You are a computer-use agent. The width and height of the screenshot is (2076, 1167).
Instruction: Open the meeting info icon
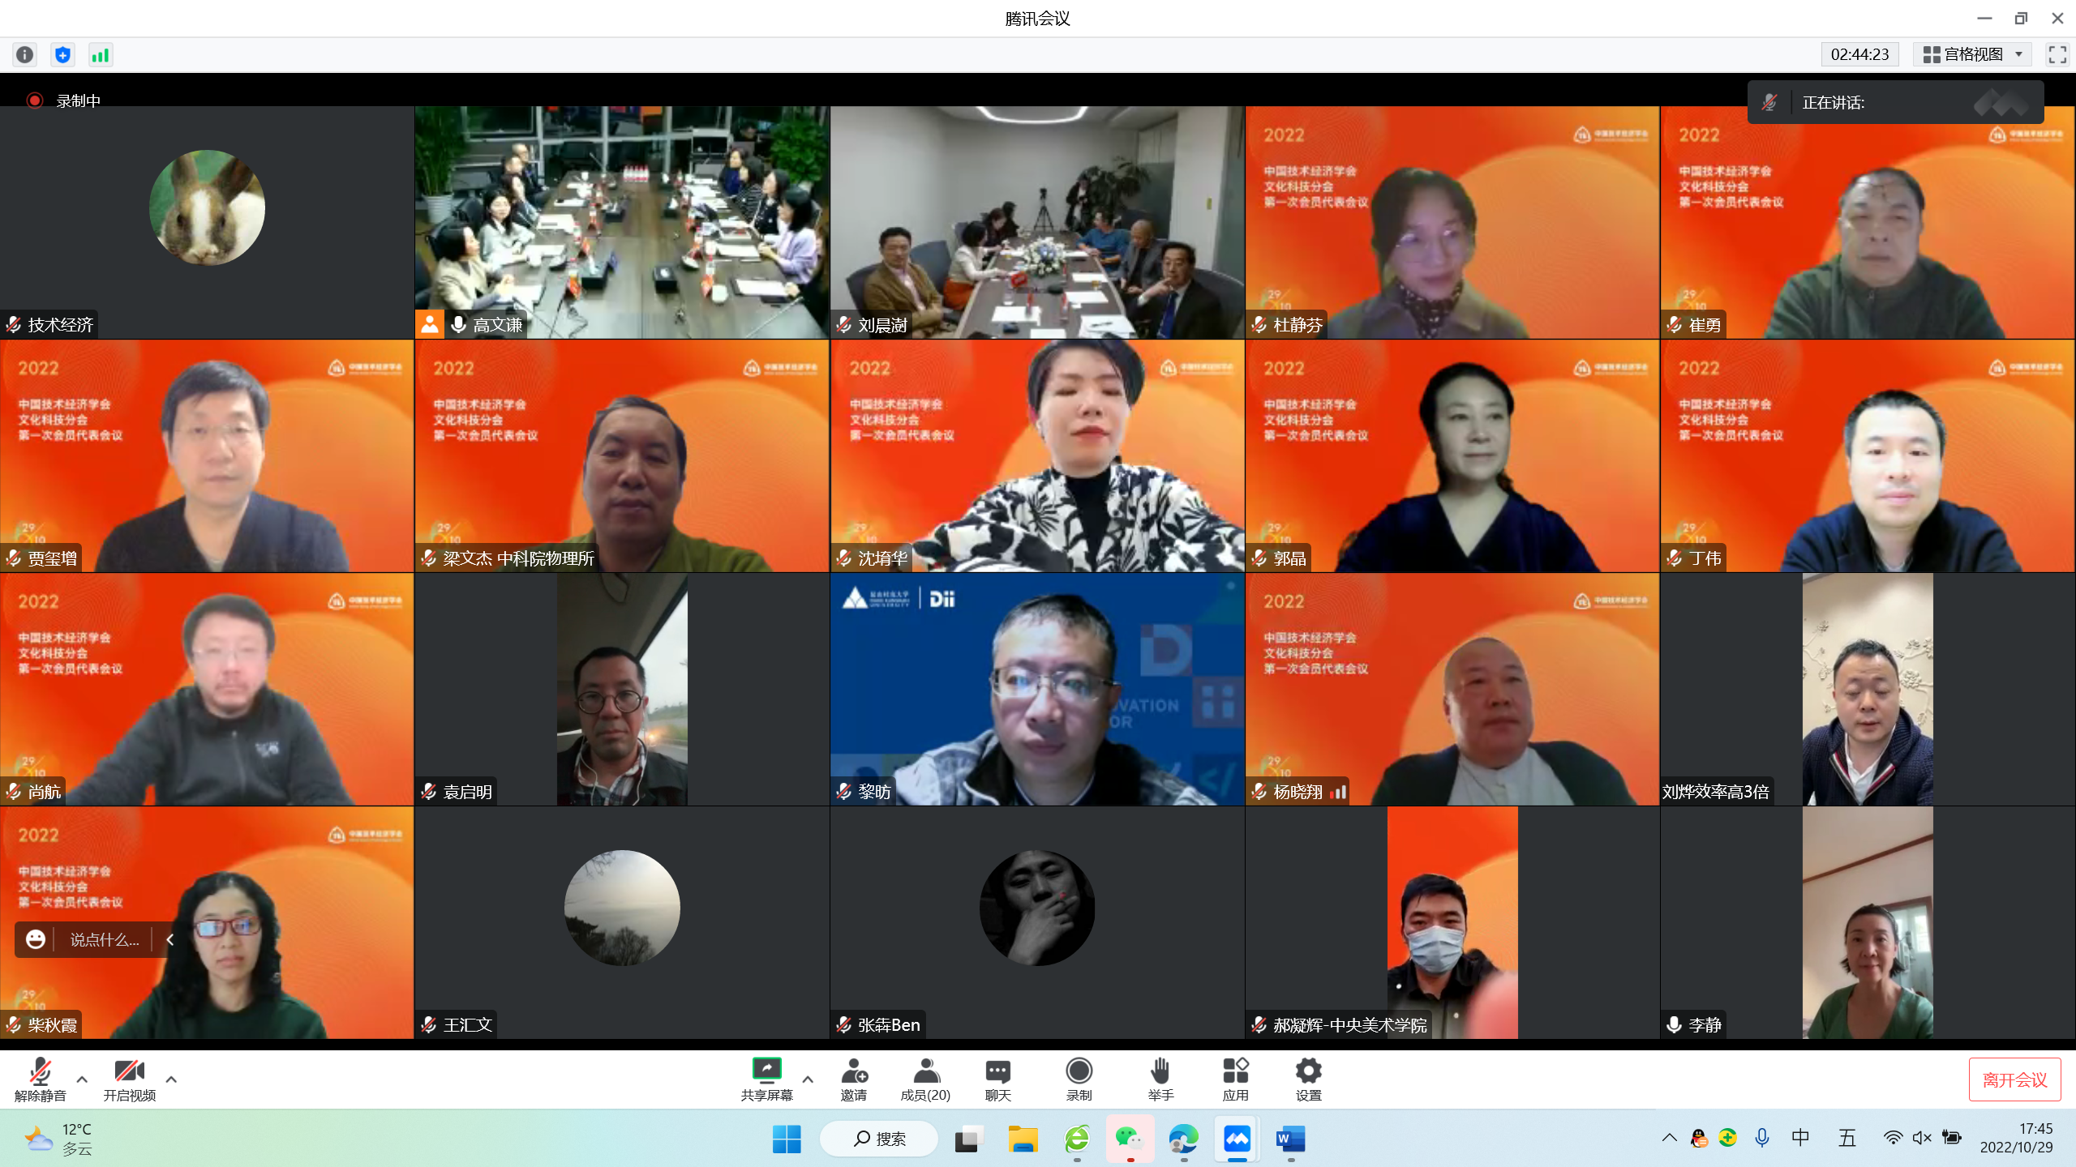(x=25, y=54)
